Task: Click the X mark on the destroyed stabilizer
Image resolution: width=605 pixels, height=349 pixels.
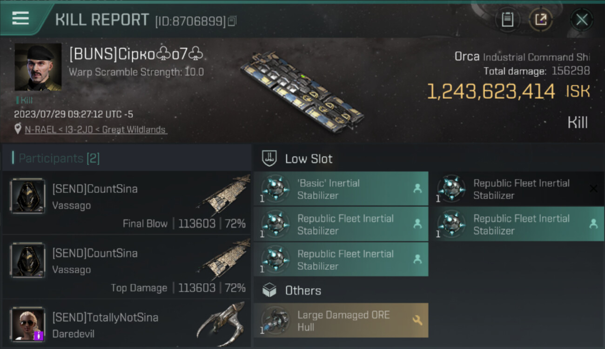Action: point(593,188)
